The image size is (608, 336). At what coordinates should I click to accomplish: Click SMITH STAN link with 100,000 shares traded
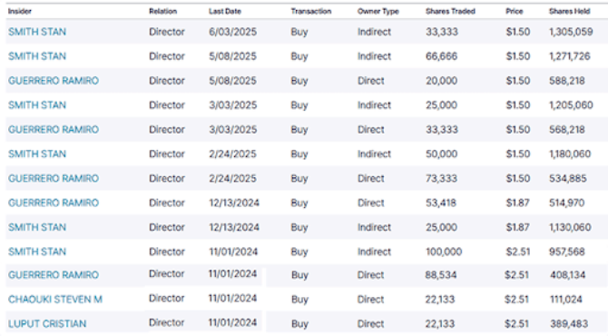[37, 252]
